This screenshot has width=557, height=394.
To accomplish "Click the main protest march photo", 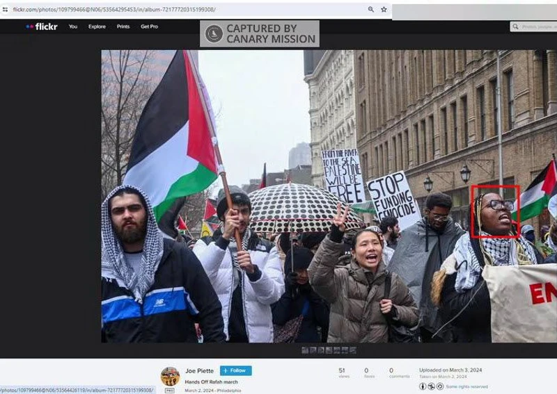I will (329, 196).
